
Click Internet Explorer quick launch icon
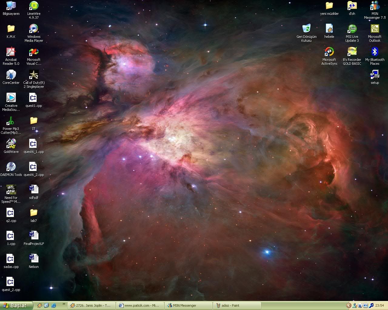(x=54, y=305)
